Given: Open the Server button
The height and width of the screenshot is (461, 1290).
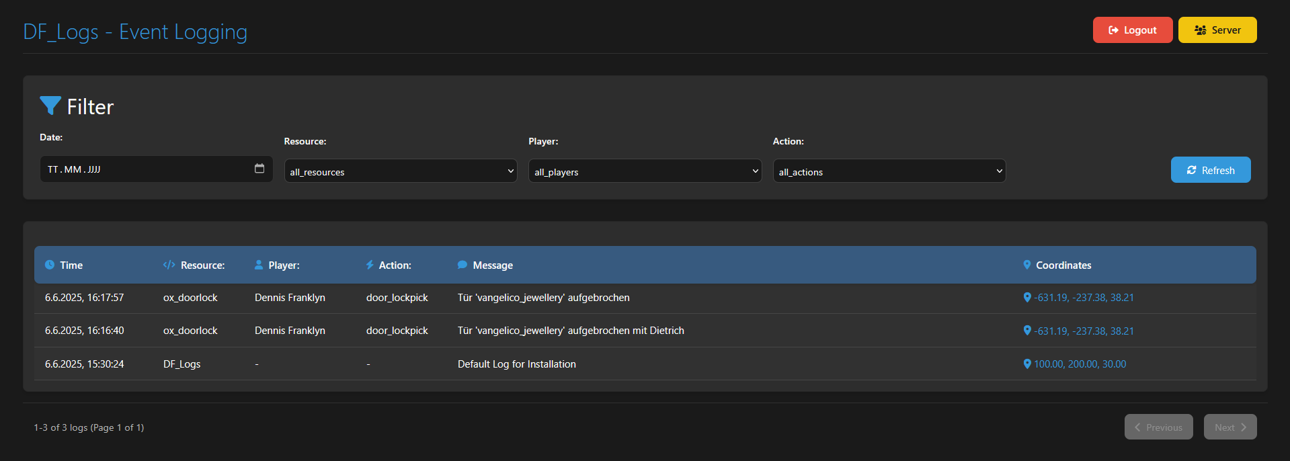Looking at the screenshot, I should pyautogui.click(x=1217, y=30).
